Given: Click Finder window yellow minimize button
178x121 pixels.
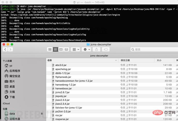Looking at the screenshot, I should coord(8,45).
